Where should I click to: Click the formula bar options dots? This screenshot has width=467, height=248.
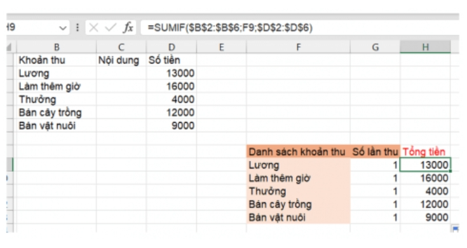78,28
